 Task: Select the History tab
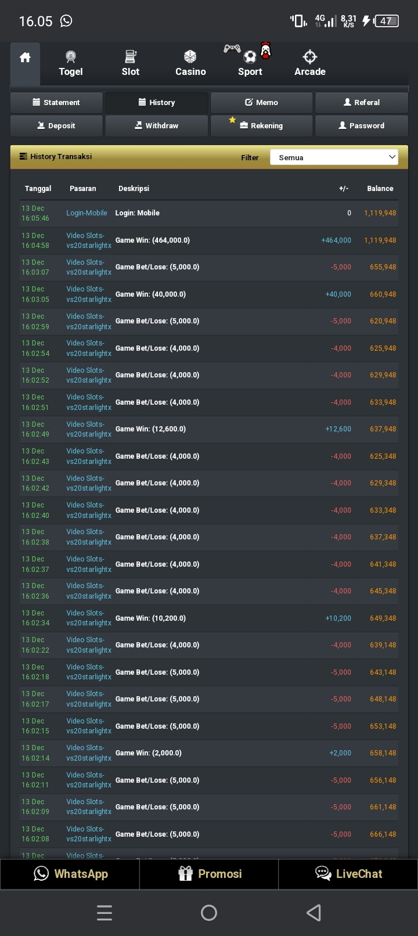coord(156,103)
